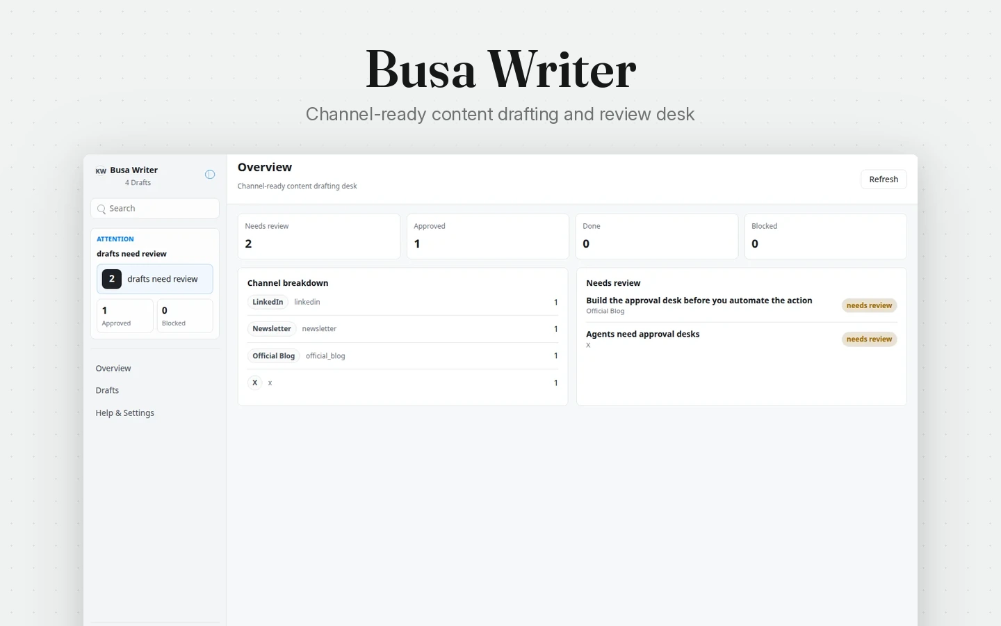Click the LinkedIn row count 1

click(555, 303)
